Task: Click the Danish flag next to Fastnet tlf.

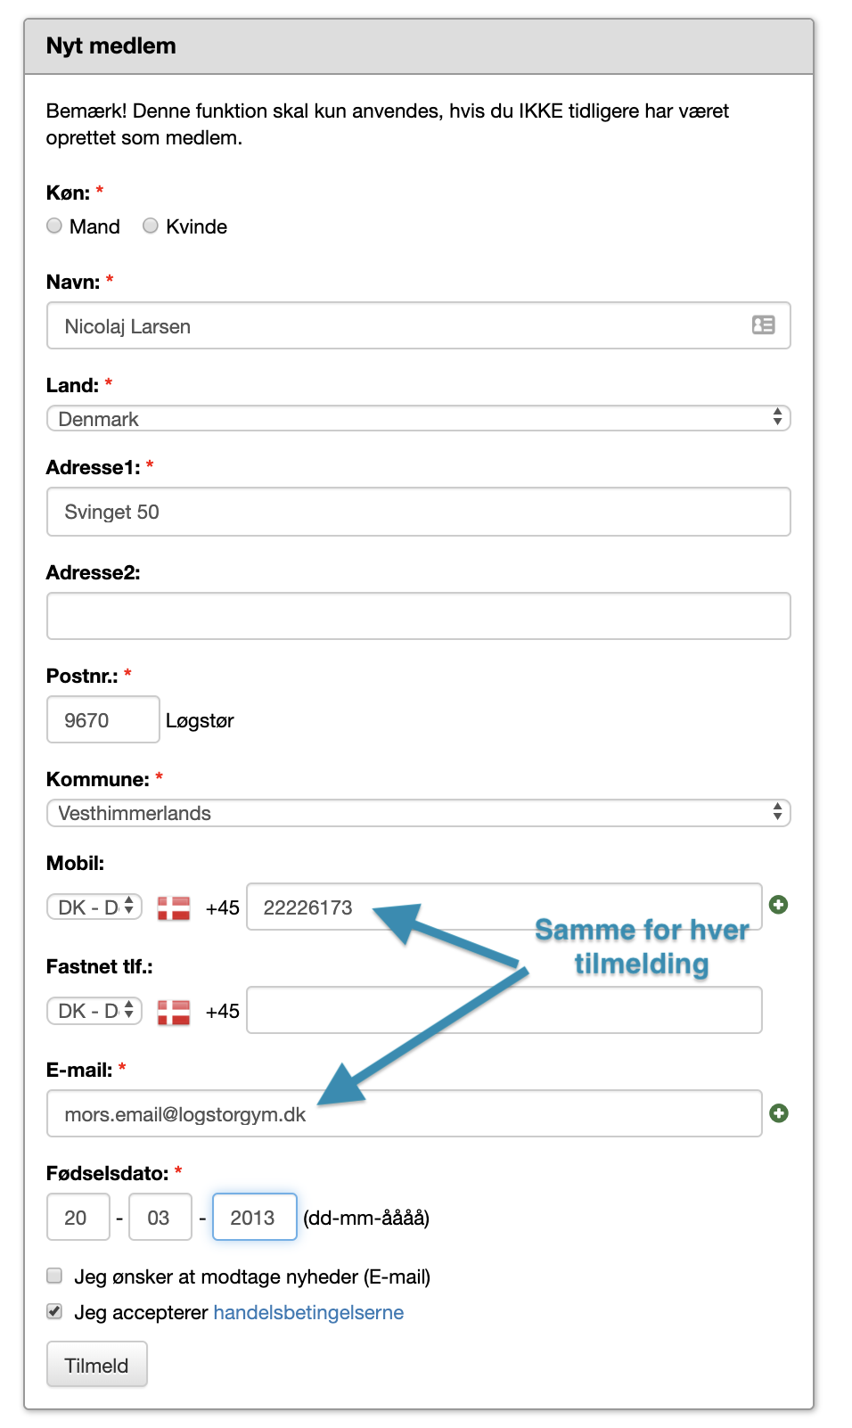Action: tap(174, 1012)
